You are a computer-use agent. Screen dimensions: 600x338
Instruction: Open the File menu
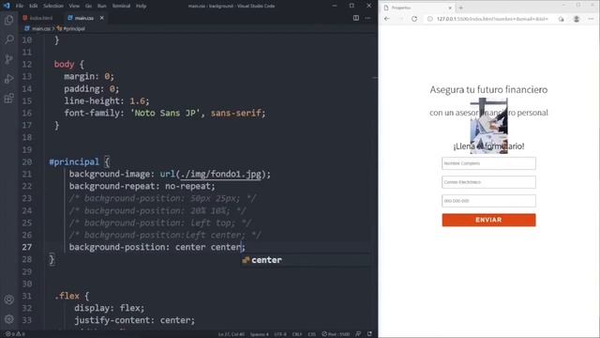point(20,6)
